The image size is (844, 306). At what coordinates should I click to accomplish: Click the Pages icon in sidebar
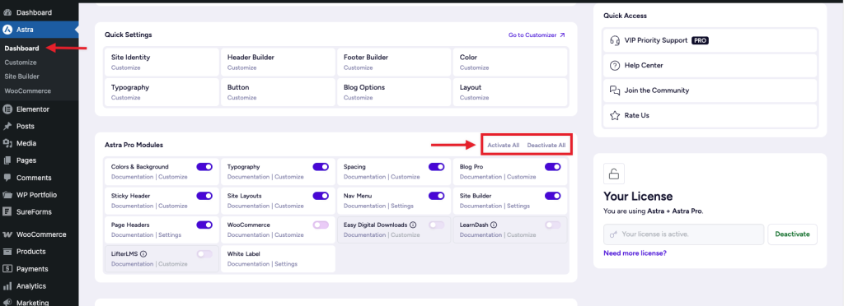tap(7, 160)
